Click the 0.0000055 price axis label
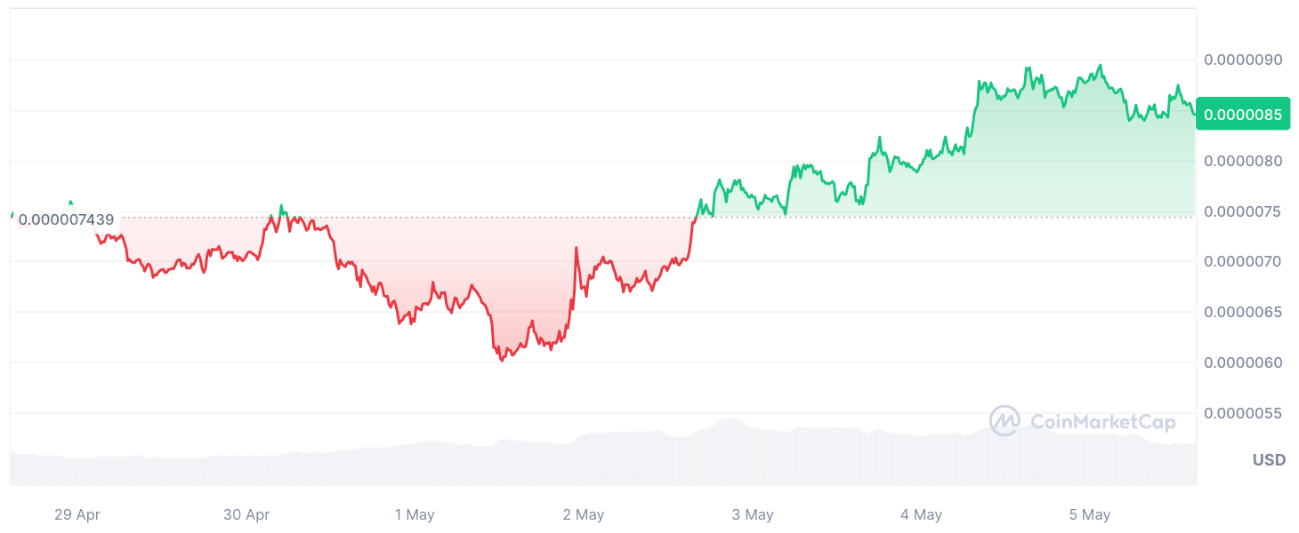 click(1243, 413)
